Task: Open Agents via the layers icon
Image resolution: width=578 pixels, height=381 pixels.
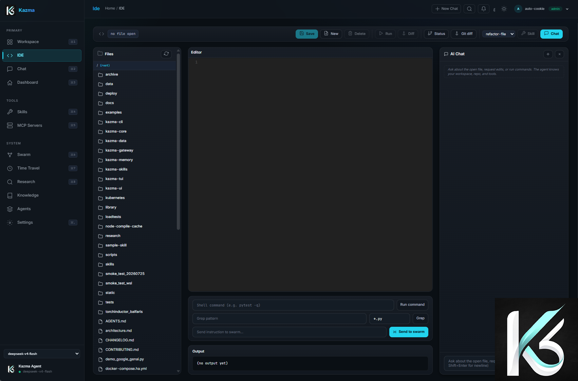Action: point(10,209)
